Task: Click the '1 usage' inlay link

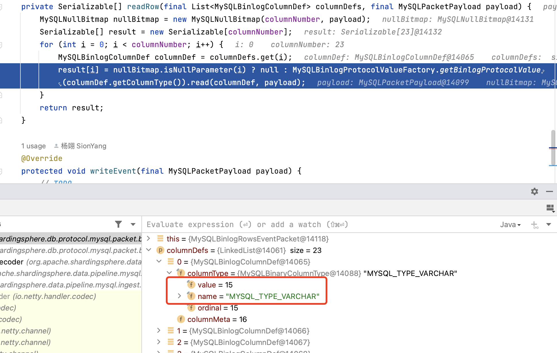Action: click(33, 146)
